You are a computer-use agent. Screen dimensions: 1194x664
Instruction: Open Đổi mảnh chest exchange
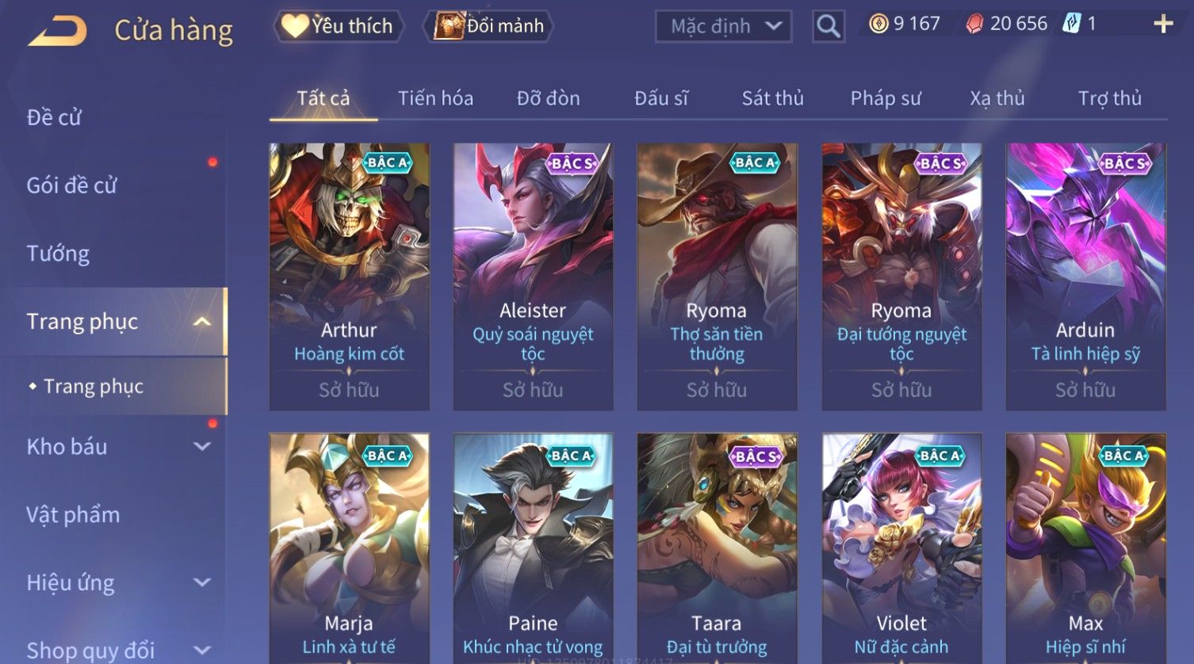click(489, 26)
